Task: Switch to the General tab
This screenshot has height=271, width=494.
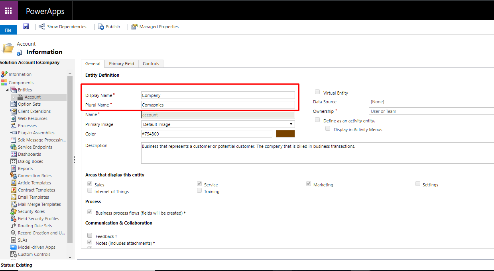Action: (93, 64)
